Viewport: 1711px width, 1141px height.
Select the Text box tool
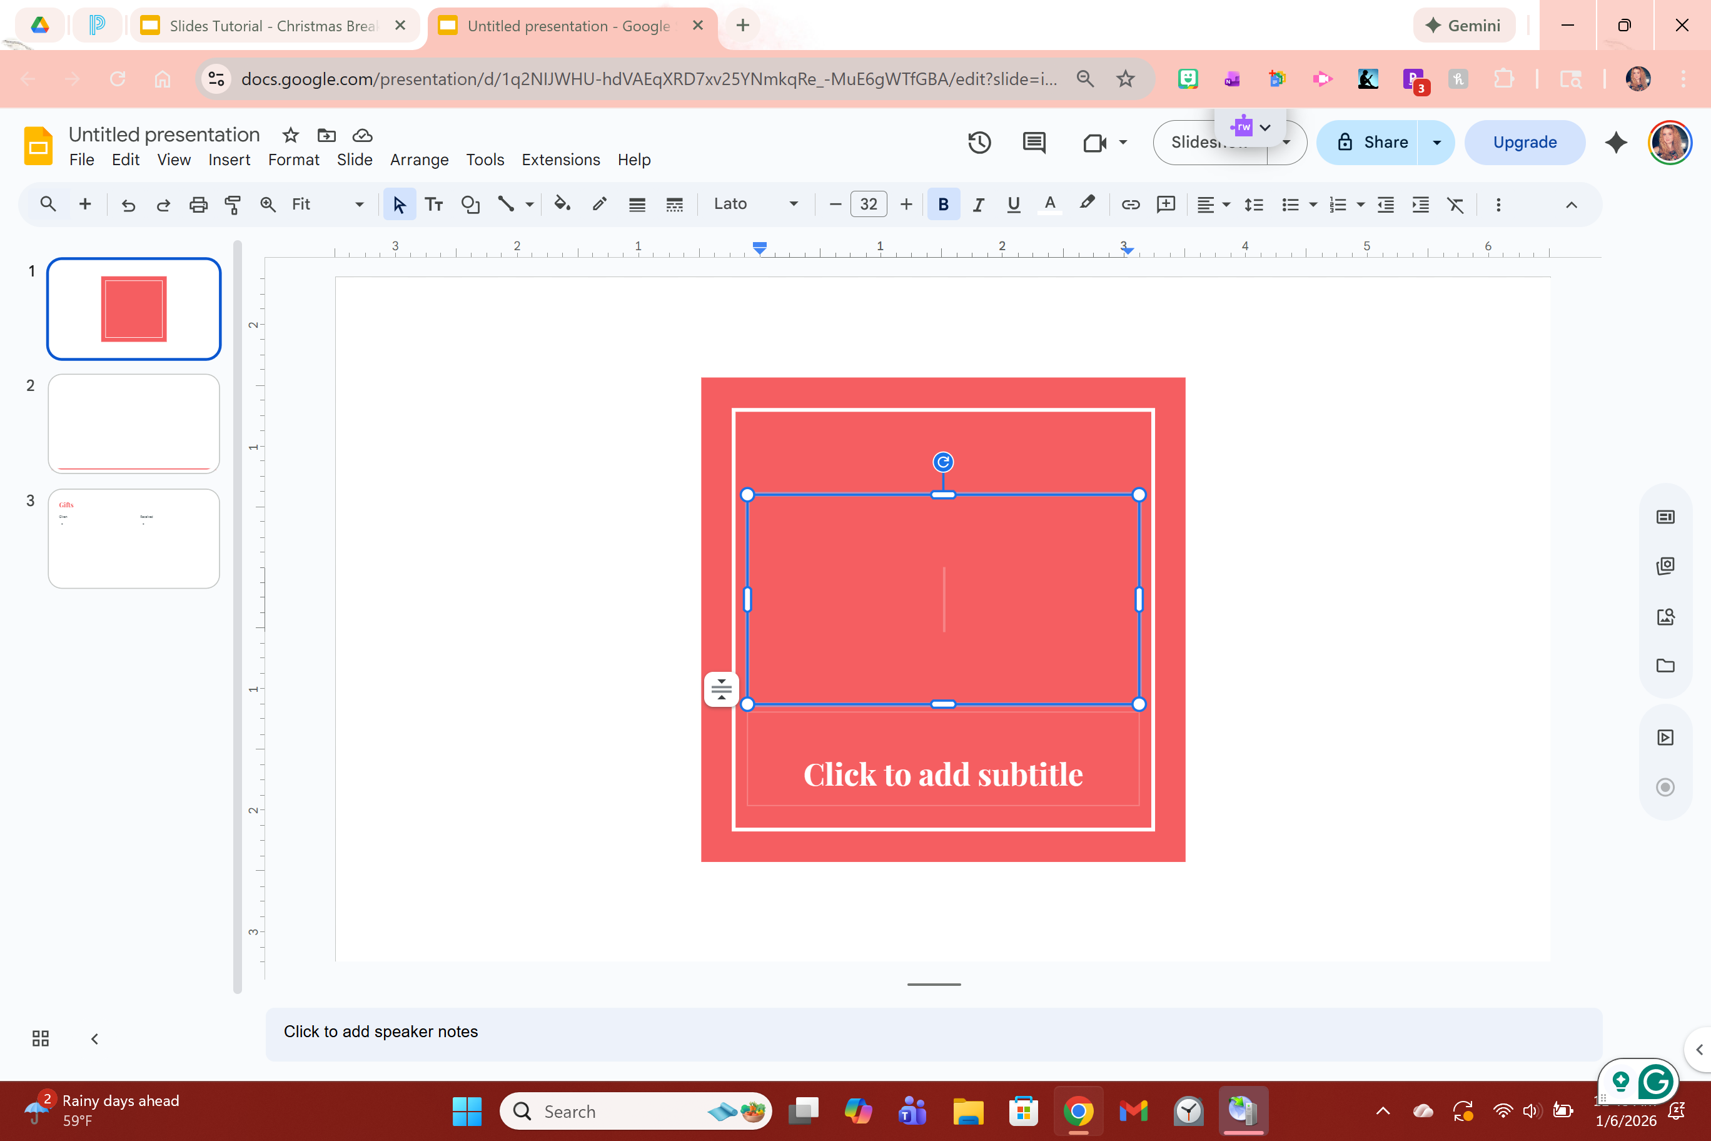pyautogui.click(x=434, y=205)
